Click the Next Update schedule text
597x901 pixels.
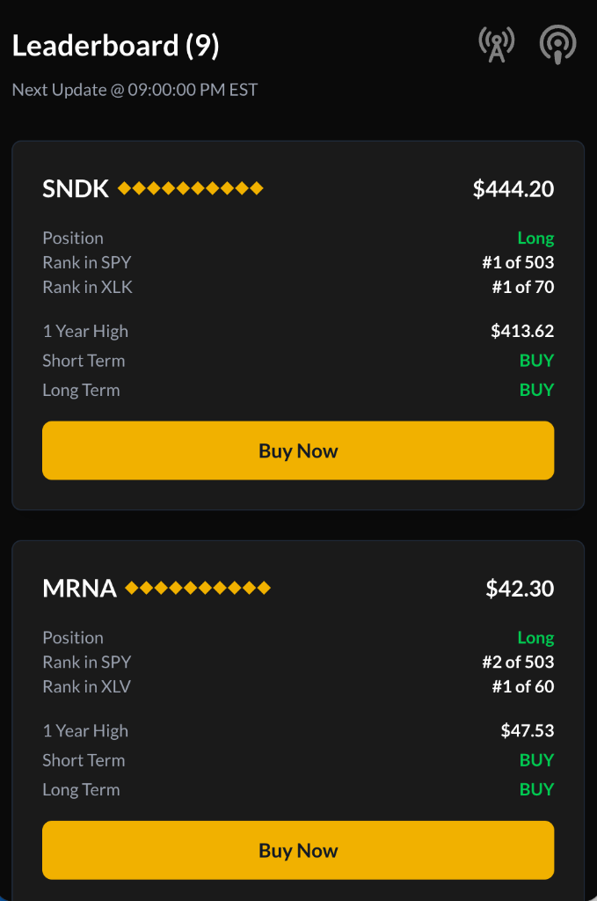(x=134, y=89)
